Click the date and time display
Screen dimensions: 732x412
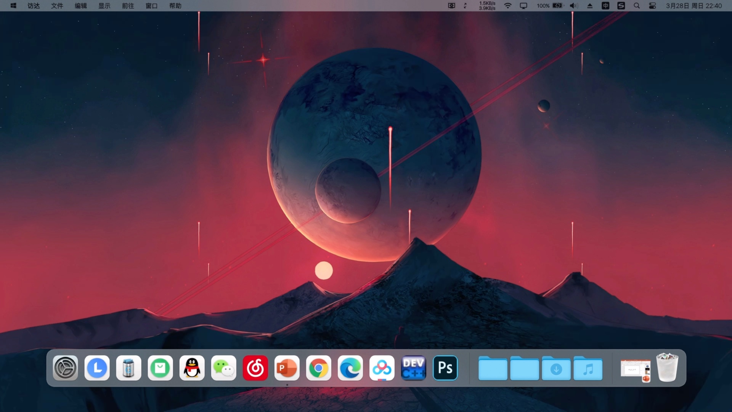pyautogui.click(x=693, y=6)
